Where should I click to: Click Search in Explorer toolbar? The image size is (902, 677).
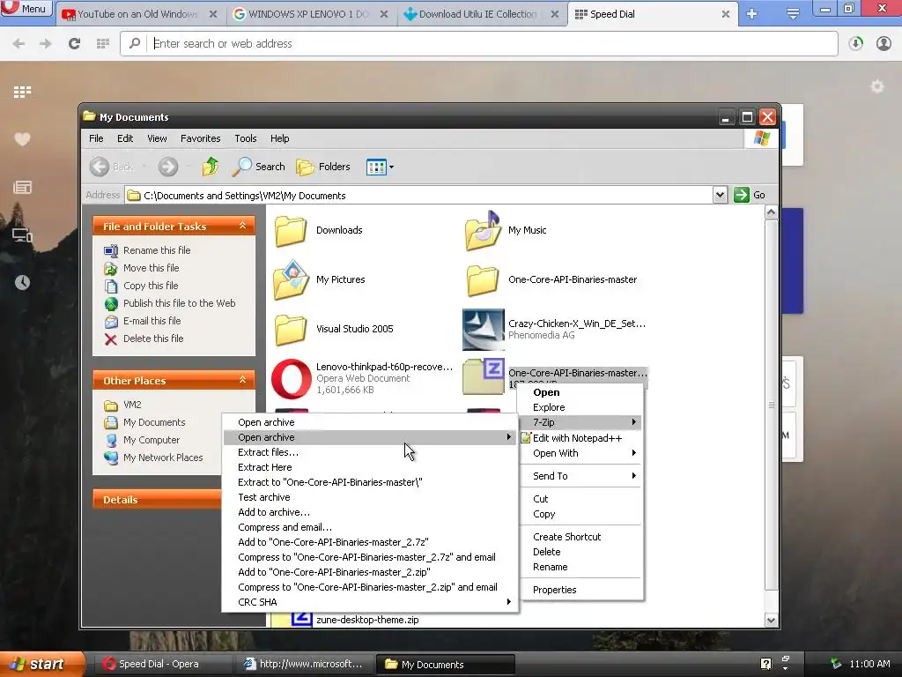(259, 167)
